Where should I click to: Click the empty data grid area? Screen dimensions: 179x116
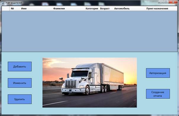coord(89,31)
